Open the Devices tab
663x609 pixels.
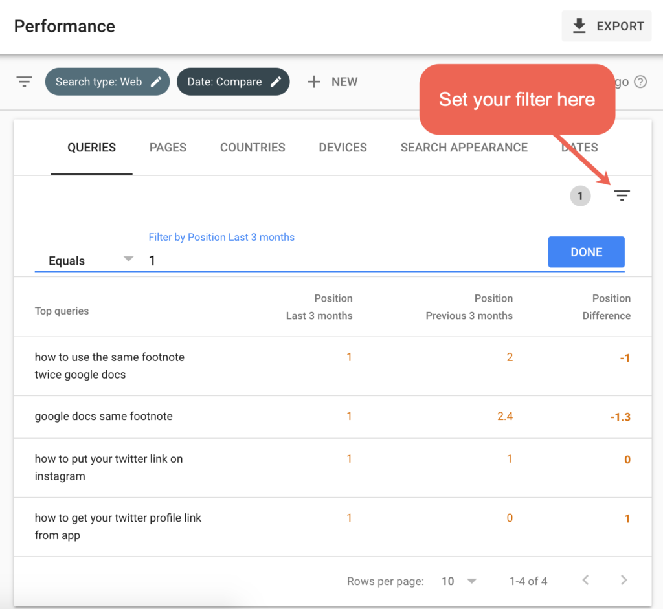[343, 148]
